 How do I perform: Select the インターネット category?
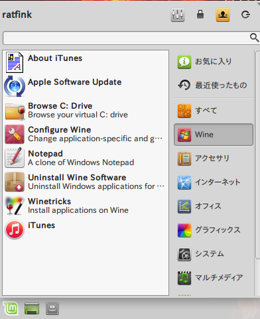214,182
